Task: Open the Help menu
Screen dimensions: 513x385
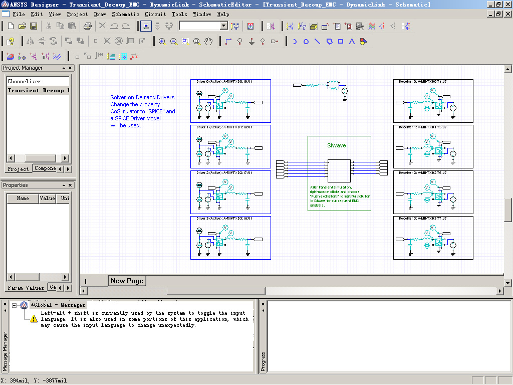Action: [x=223, y=14]
